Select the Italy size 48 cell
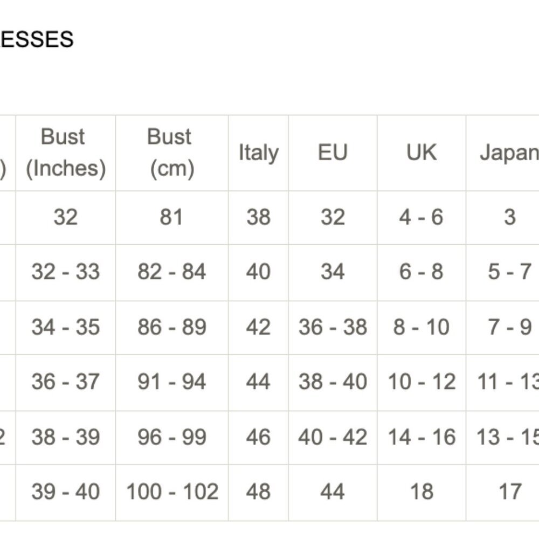Viewport: 539px width, 539px height. click(259, 492)
